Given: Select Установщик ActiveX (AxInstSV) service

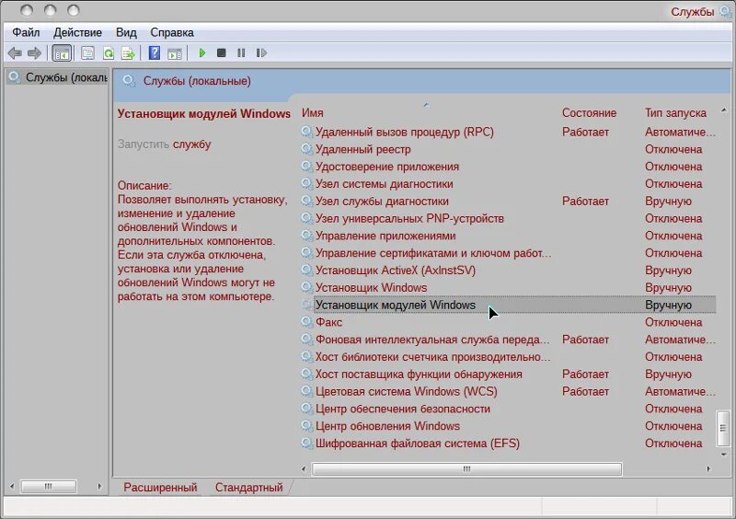Looking at the screenshot, I should coord(508,271).
